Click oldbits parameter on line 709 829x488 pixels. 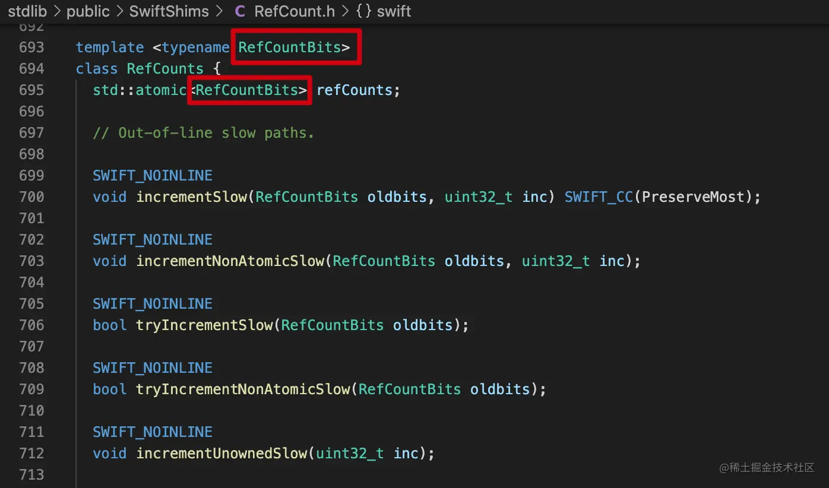(x=500, y=389)
